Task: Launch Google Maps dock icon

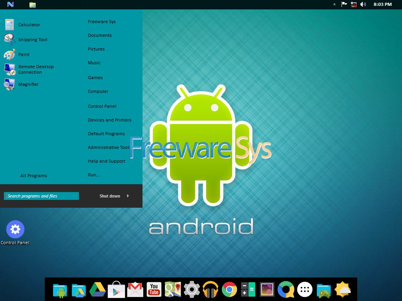Action: point(173,290)
